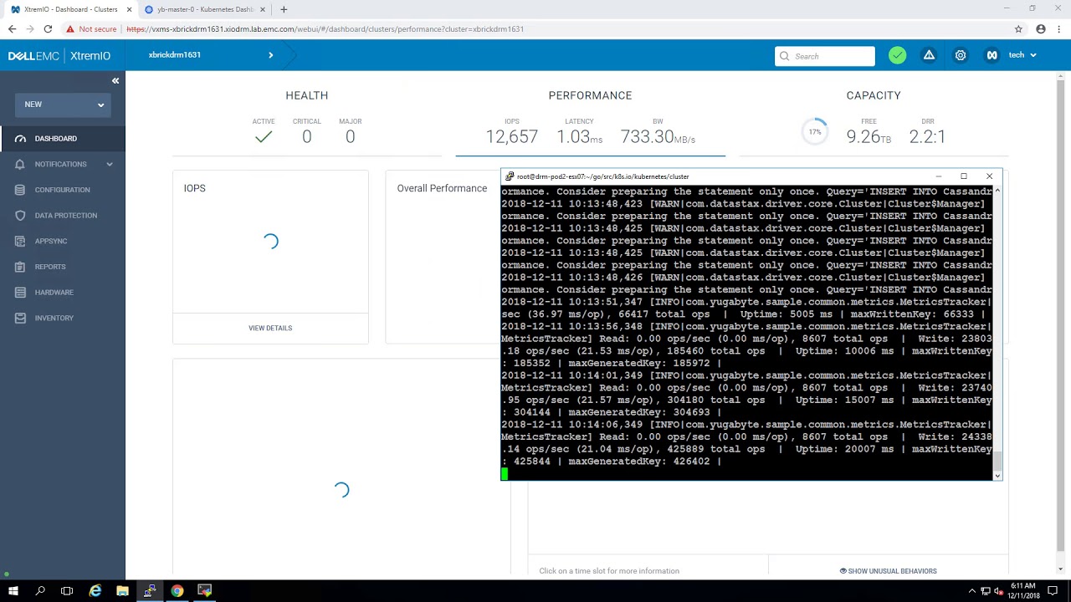Viewport: 1071px width, 602px height.
Task: Click SHOW UNUSUAL BEHAVIORS link
Action: point(889,571)
